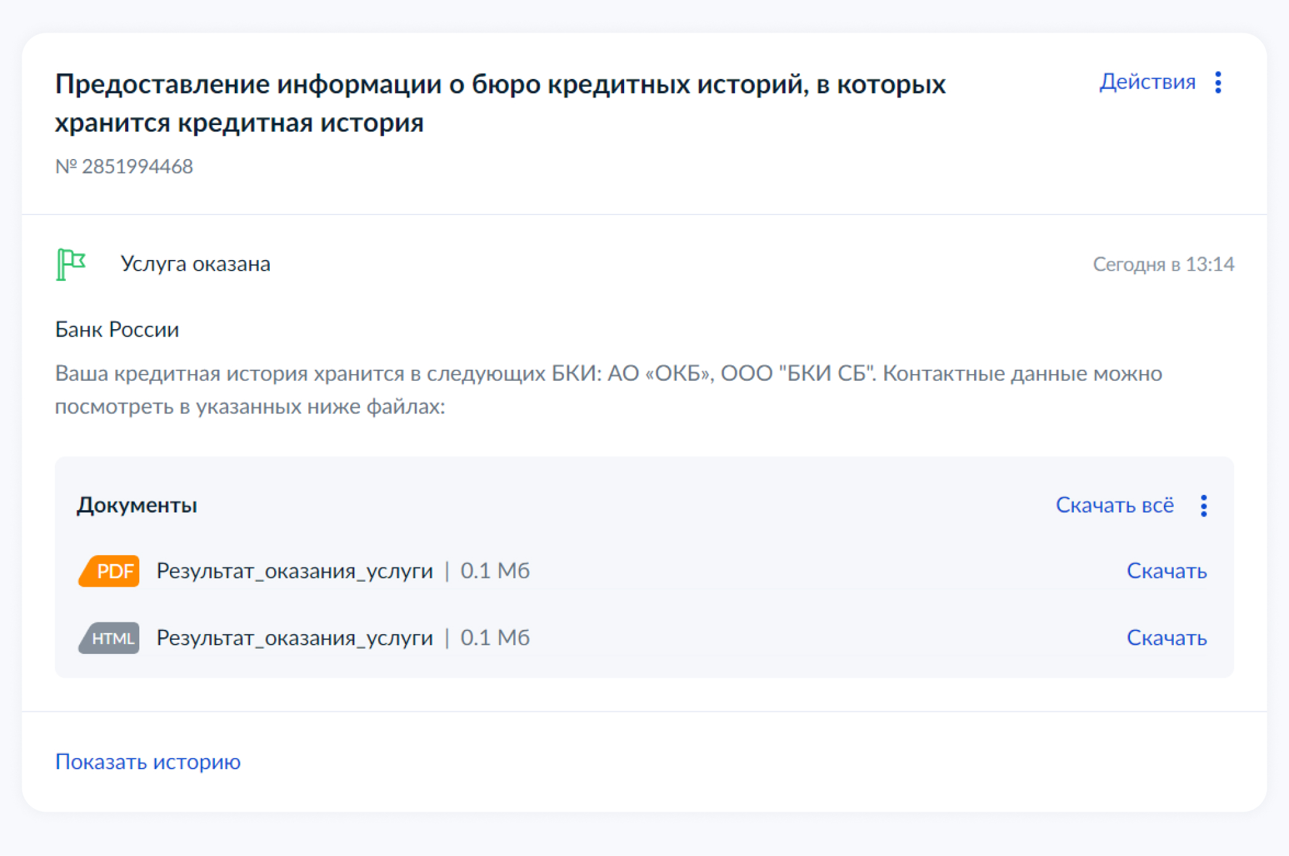Click the Документы heading
Viewport: 1289px width, 856px height.
coord(137,505)
